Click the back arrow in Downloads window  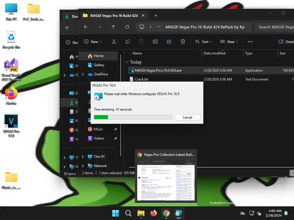[67, 28]
